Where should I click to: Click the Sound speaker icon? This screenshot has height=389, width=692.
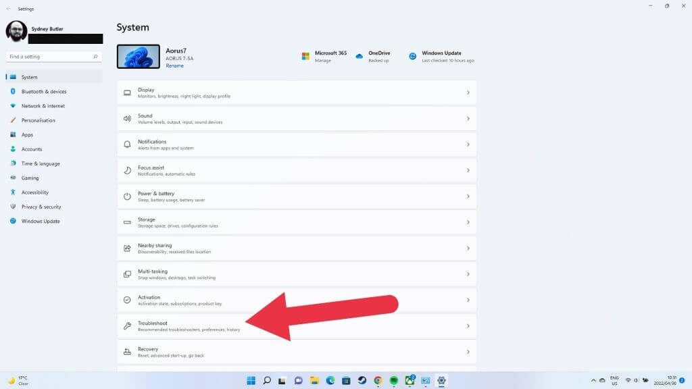tap(127, 119)
